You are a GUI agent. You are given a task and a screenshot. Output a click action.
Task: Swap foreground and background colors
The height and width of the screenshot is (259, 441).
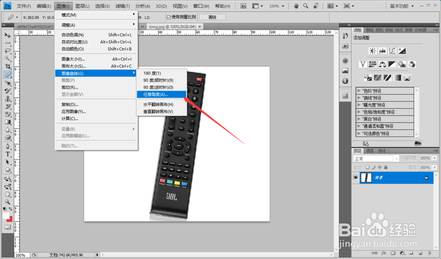11,209
